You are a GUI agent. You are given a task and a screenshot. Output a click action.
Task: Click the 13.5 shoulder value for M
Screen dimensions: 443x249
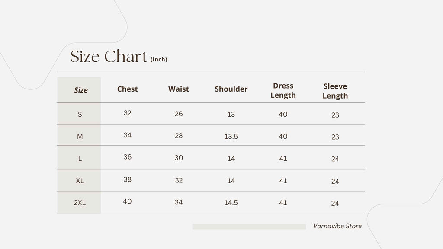231,137
